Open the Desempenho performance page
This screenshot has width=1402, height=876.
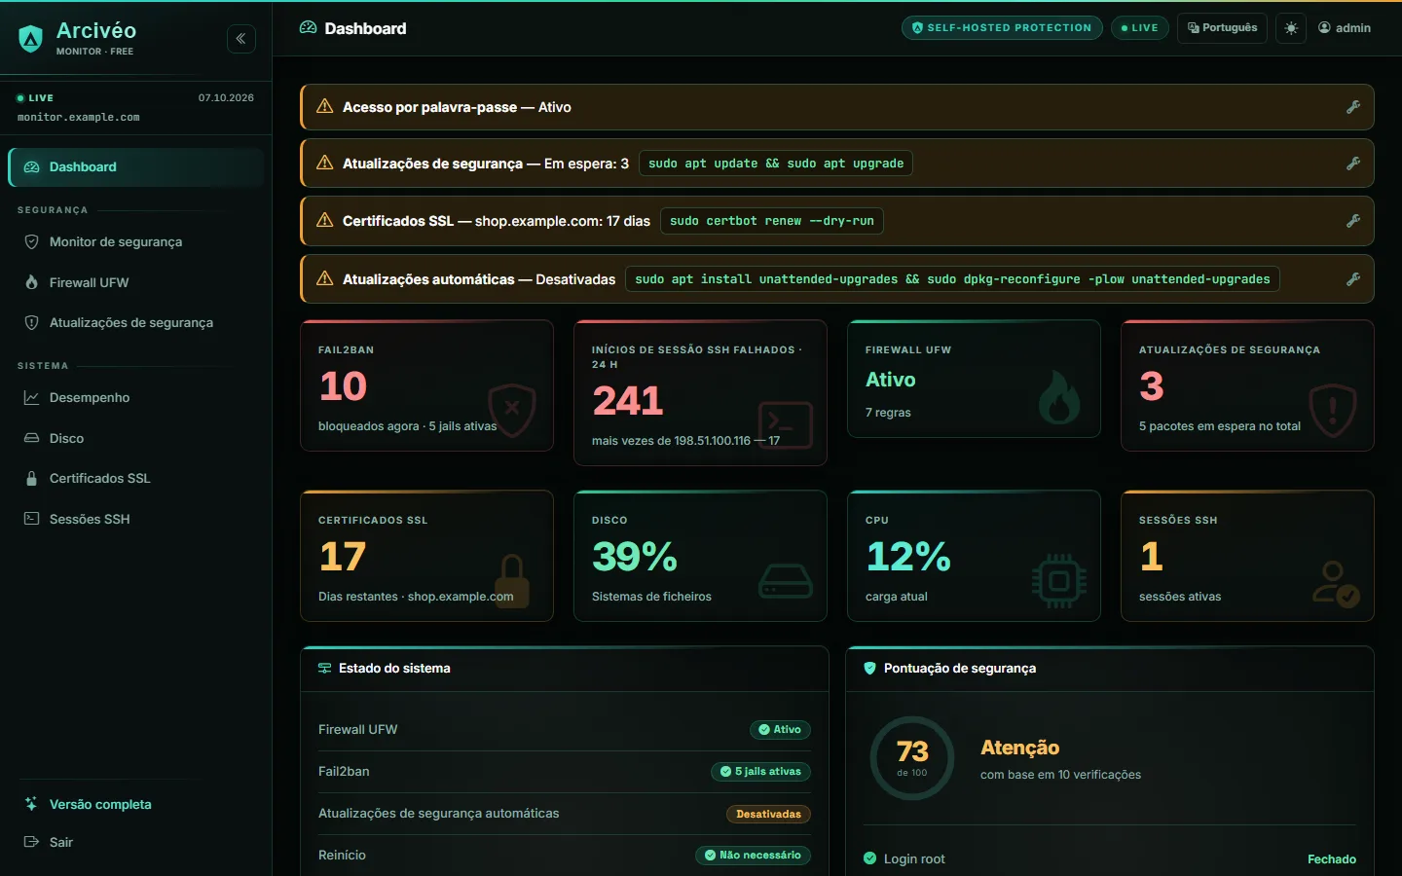click(136, 398)
